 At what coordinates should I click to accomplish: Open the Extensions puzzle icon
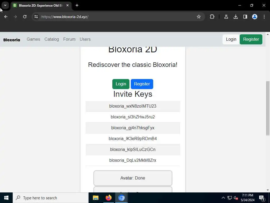pyautogui.click(x=212, y=17)
